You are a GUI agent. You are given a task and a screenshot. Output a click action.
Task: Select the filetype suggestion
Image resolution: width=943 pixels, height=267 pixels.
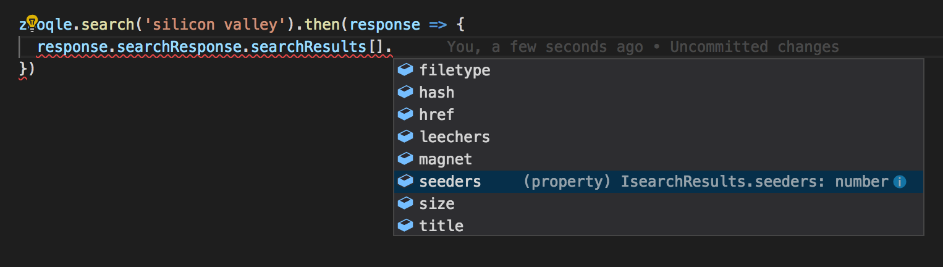[454, 70]
